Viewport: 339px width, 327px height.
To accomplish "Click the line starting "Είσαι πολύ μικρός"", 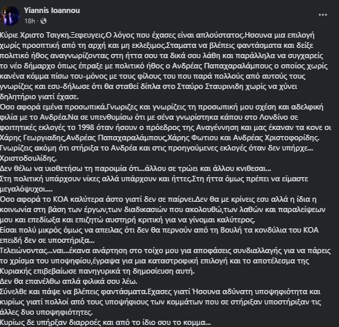I will pos(159,230).
